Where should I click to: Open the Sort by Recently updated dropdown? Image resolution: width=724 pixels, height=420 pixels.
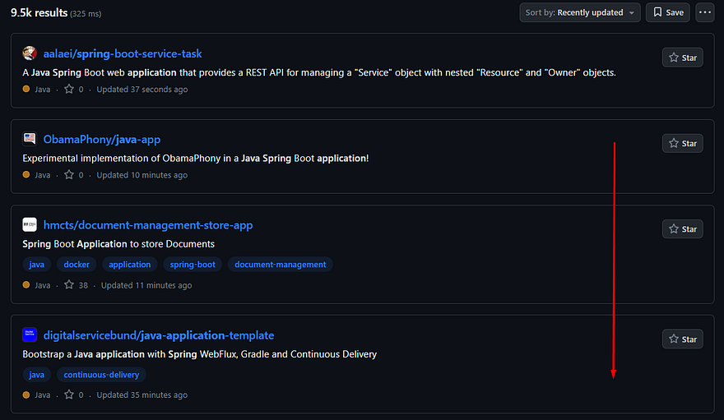pyautogui.click(x=579, y=12)
